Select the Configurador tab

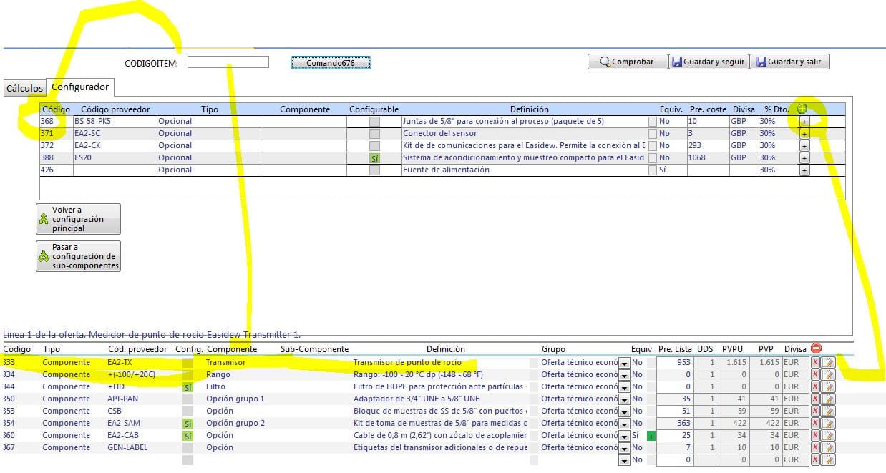[x=80, y=87]
